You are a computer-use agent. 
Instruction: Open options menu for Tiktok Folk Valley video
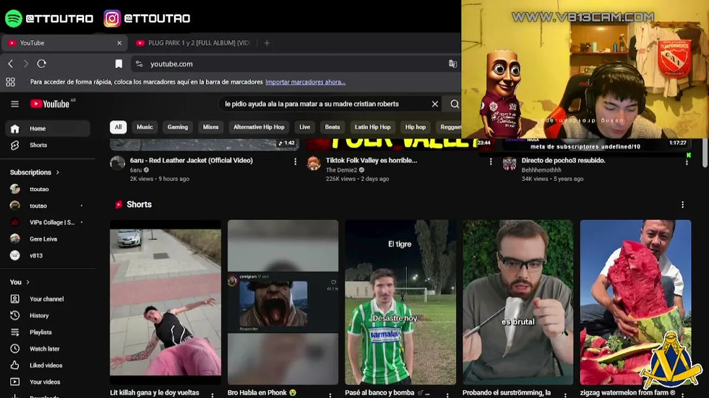(x=491, y=161)
